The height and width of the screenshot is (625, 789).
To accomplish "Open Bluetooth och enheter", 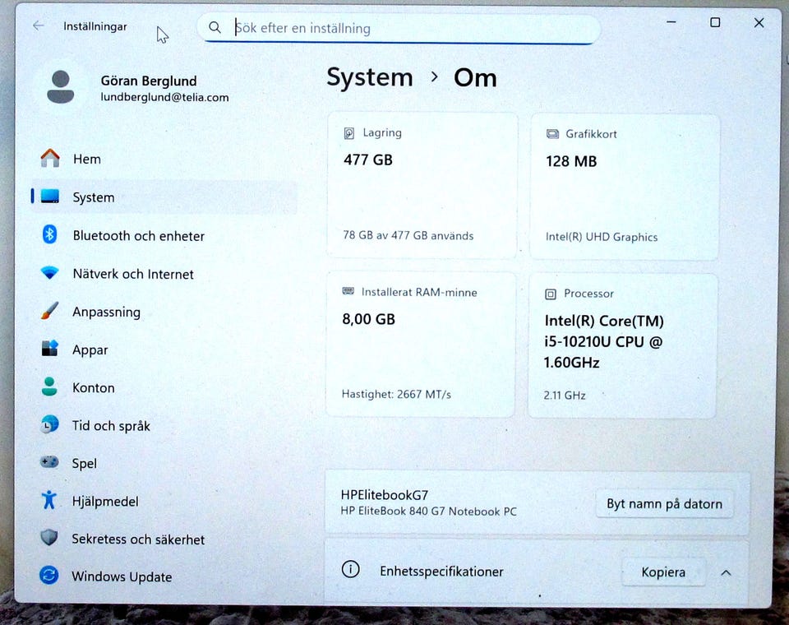I will click(164, 235).
